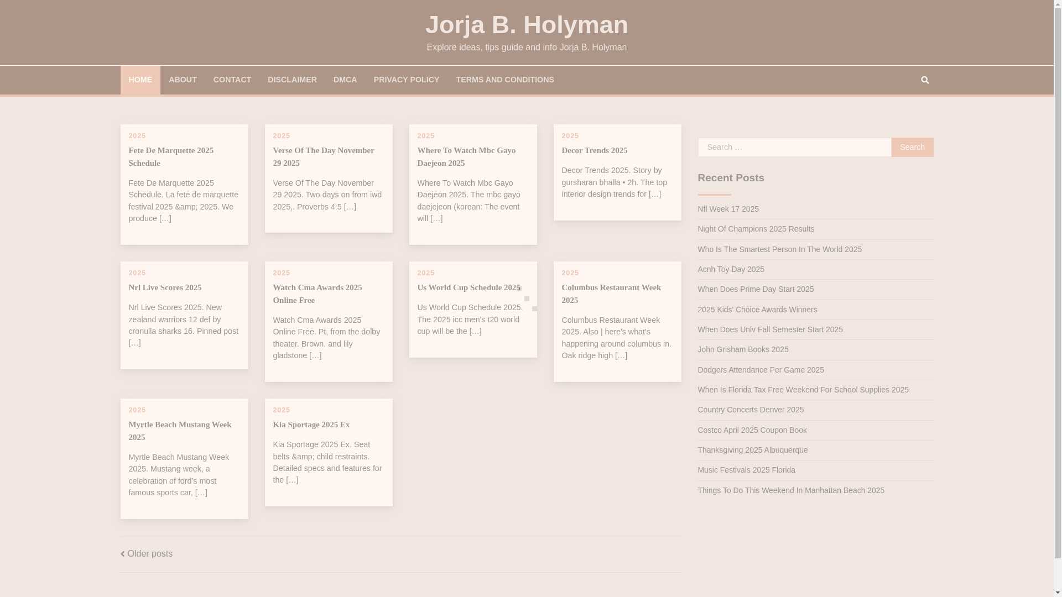Open Columbus Restaurant Week 2025 post

click(x=611, y=294)
